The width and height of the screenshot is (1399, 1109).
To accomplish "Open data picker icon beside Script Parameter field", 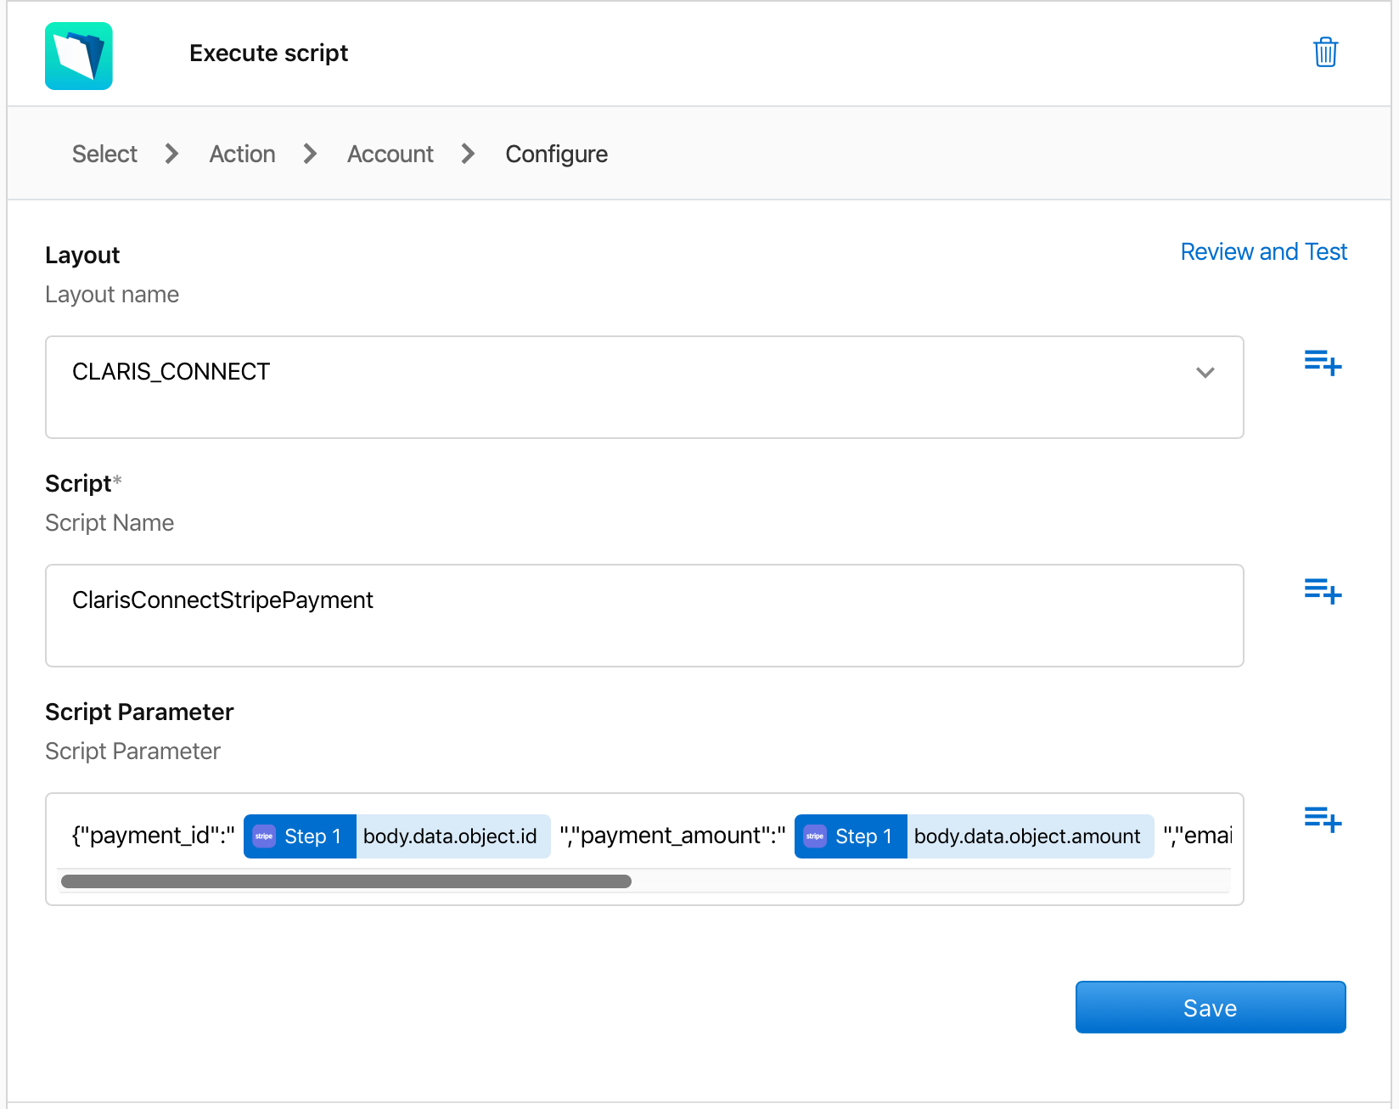I will [x=1323, y=819].
